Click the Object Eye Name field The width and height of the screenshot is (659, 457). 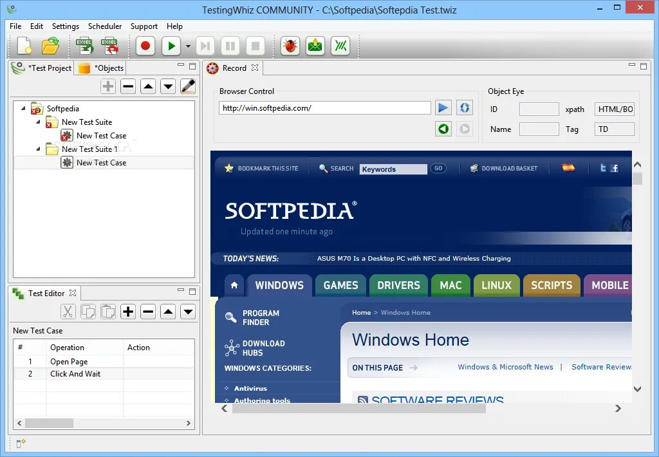[539, 129]
